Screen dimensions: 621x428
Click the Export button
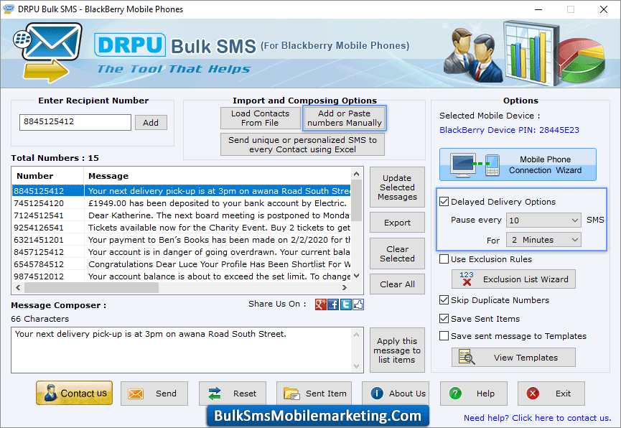pyautogui.click(x=397, y=223)
